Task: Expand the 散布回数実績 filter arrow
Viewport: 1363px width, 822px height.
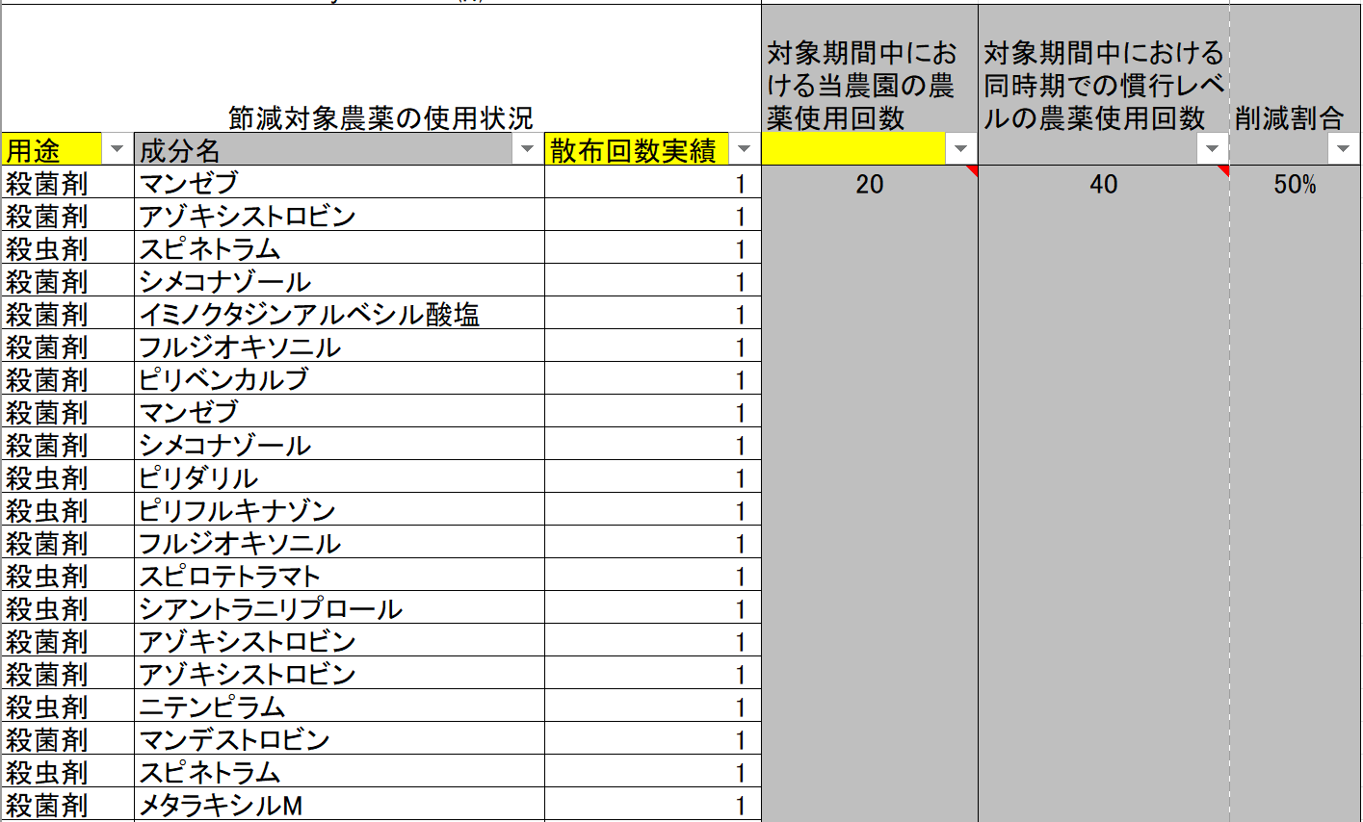Action: click(x=744, y=149)
